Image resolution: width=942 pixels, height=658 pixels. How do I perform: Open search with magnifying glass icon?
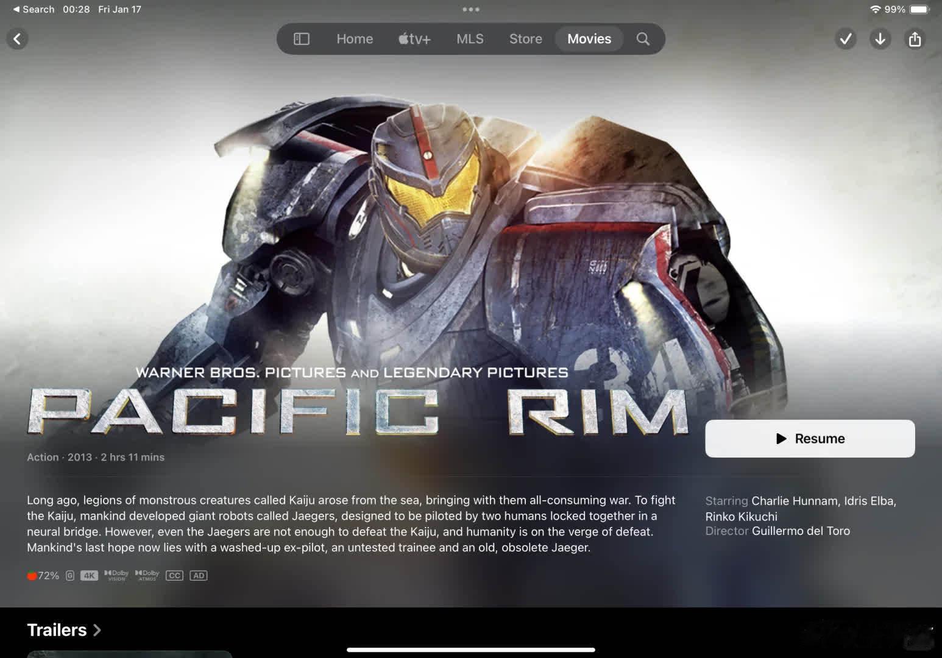643,39
